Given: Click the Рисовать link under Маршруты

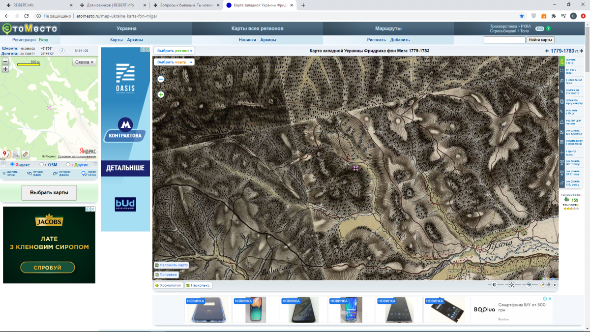Looking at the screenshot, I should 377,40.
